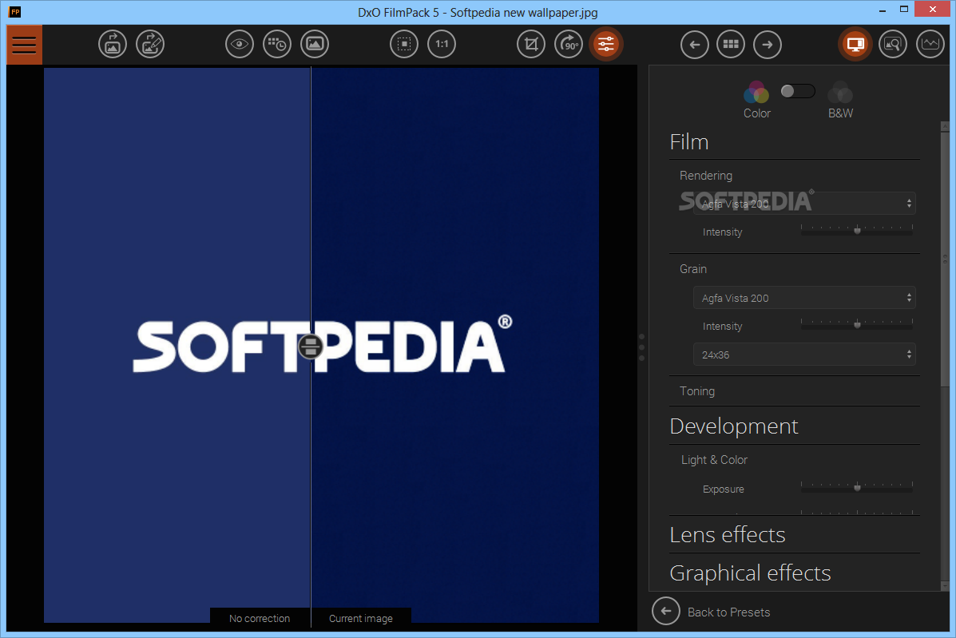Viewport: 956px width, 638px height.
Task: Click the scrollbar up arrow
Action: tap(945, 126)
